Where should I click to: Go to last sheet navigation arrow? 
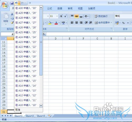tap(11, 116)
